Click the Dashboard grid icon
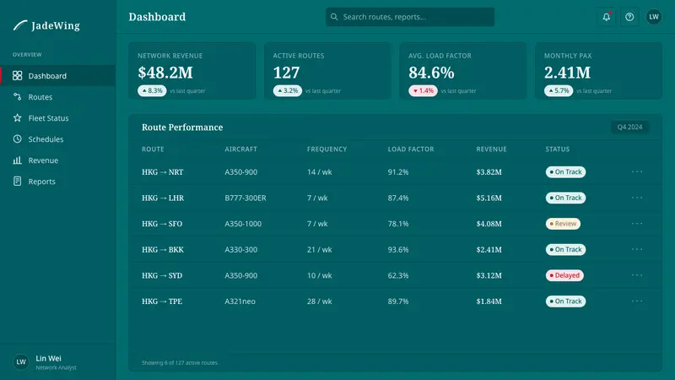This screenshot has width=675, height=380. coord(17,76)
